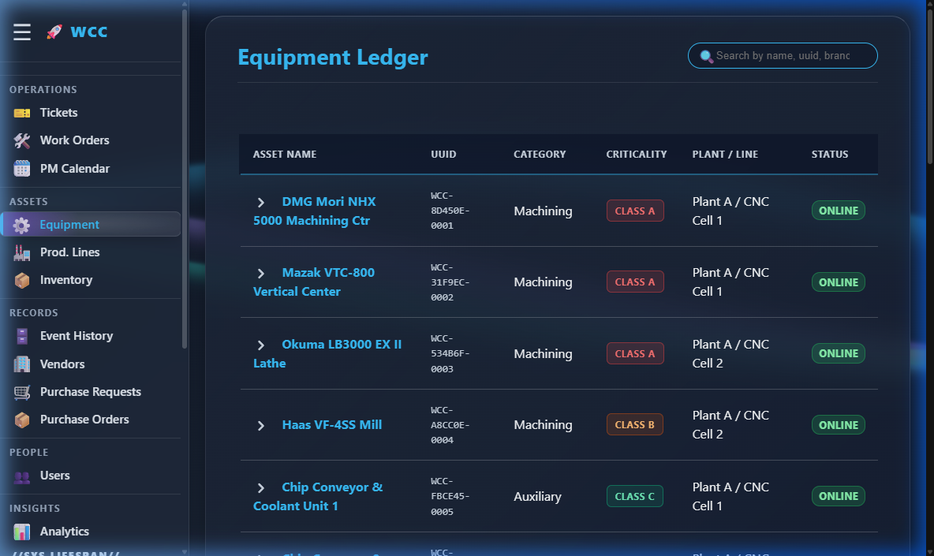Click ONLINE status of Okuma lathe row

838,353
